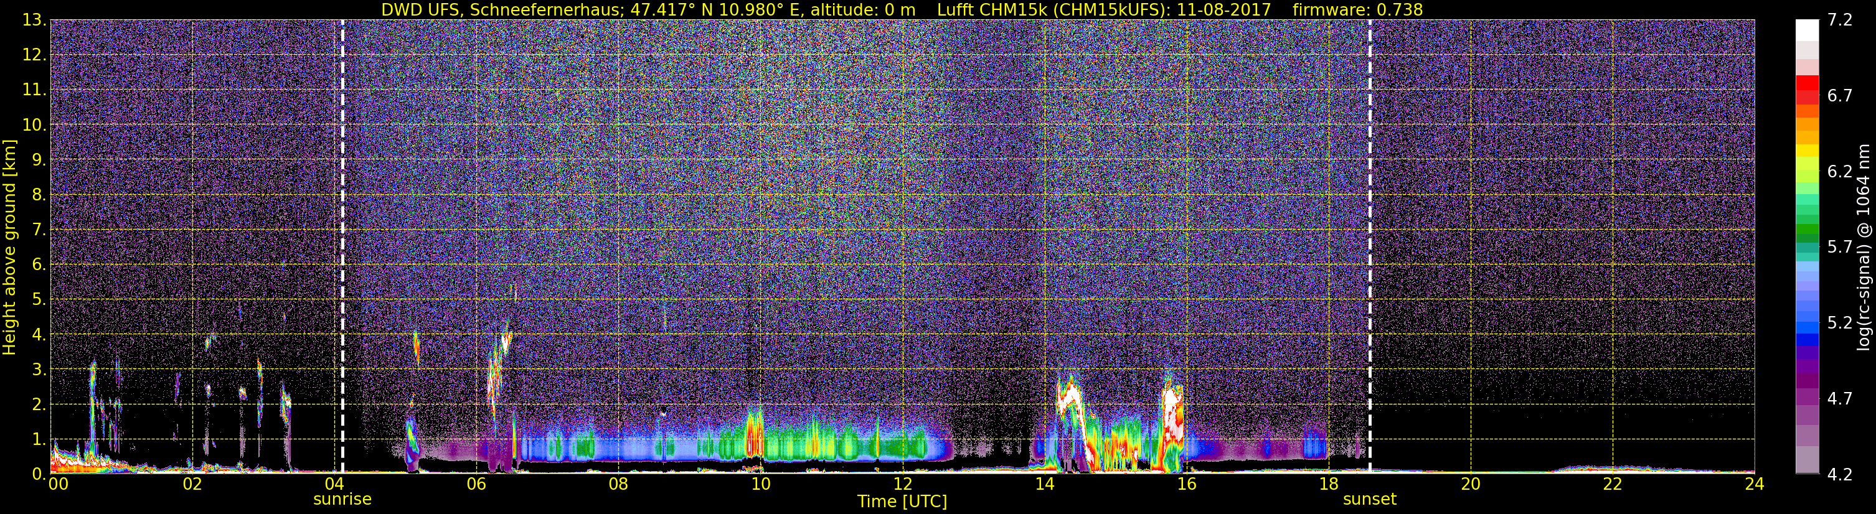Click the 'Time [UTC]' axis label
Viewport: 1876px width, 514px height.
point(902,502)
